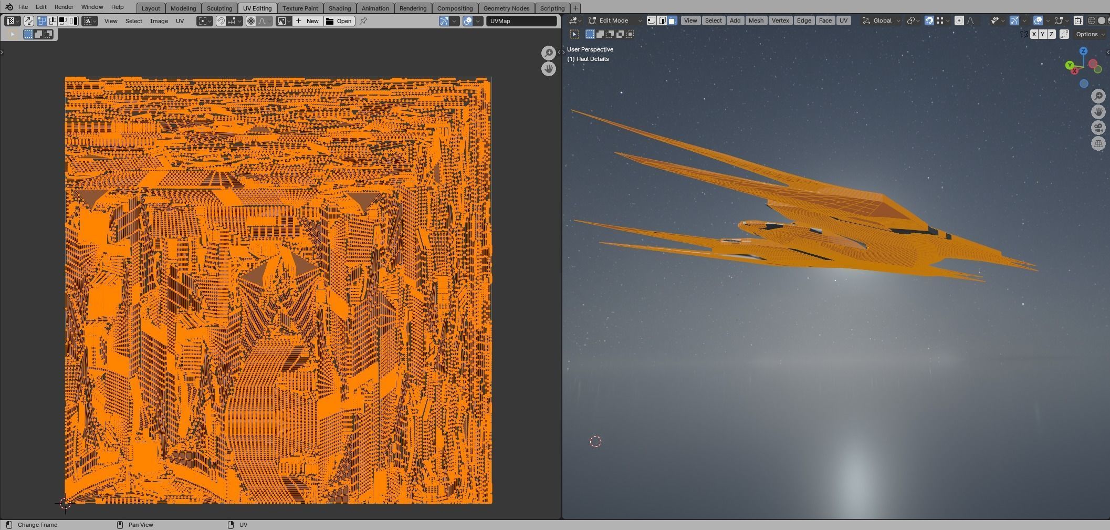Open the UV editor type dropdown

coord(13,21)
